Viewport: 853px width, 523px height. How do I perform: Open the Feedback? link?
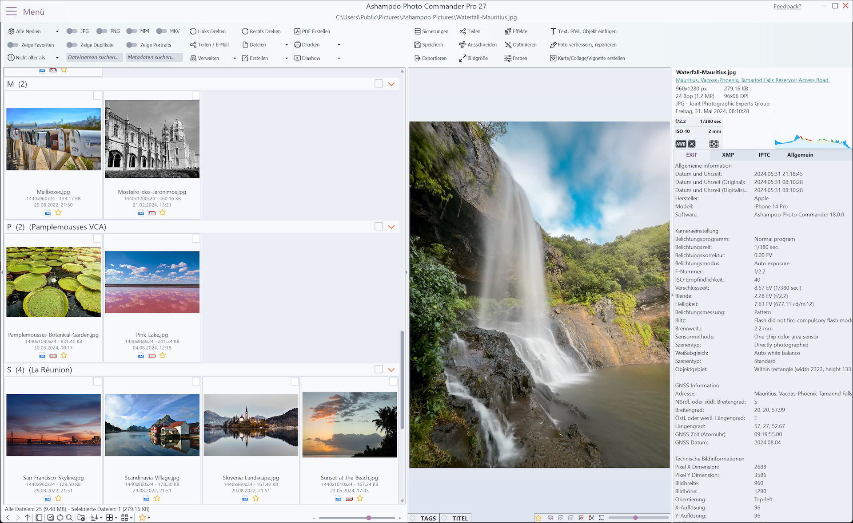tap(787, 6)
